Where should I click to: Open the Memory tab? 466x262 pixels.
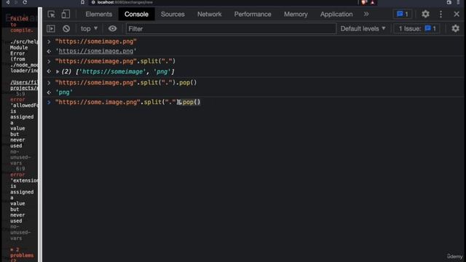pyautogui.click(x=296, y=15)
